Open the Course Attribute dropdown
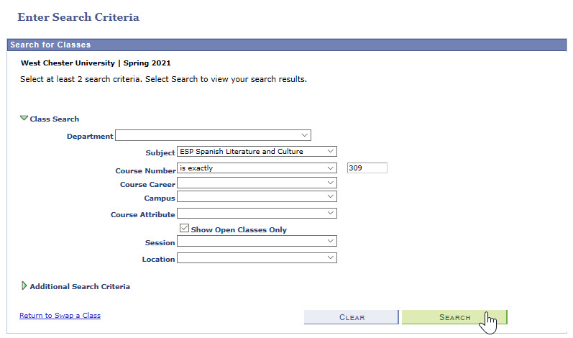The width and height of the screenshot is (573, 338). point(257,213)
